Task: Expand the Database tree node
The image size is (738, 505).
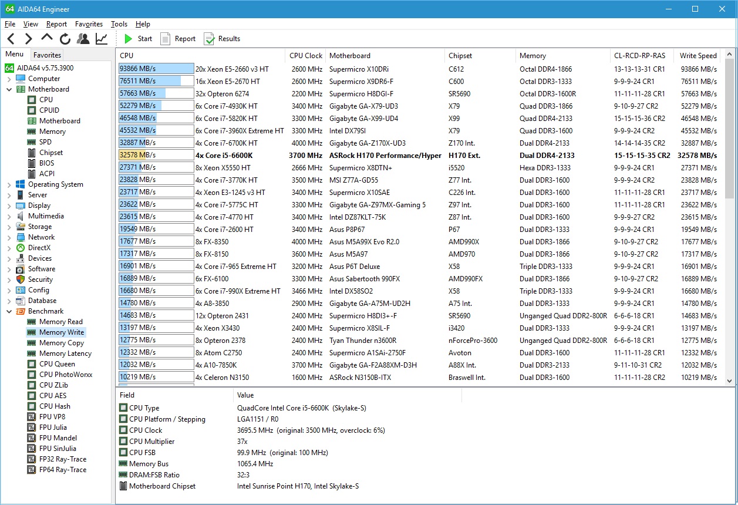Action: coord(9,301)
